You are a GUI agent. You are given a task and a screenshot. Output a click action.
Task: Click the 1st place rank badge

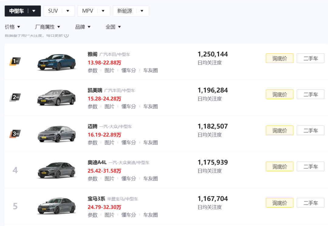click(15, 61)
